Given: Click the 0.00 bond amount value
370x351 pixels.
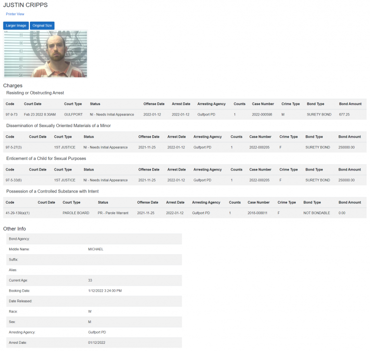Looking at the screenshot, I should pyautogui.click(x=342, y=213).
